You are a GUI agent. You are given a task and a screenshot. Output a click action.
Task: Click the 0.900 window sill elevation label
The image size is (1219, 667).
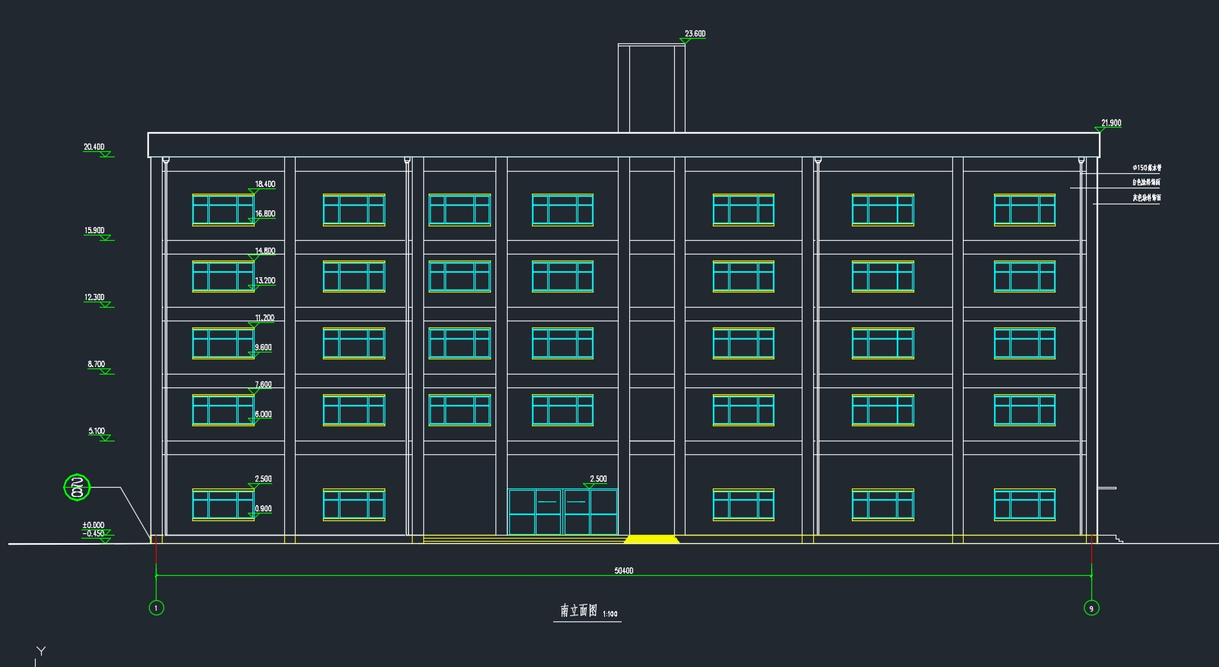264,509
